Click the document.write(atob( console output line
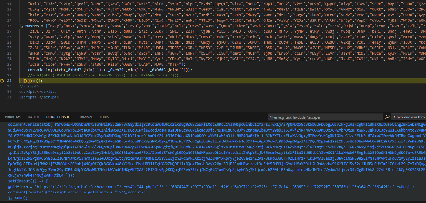 tap(217, 124)
